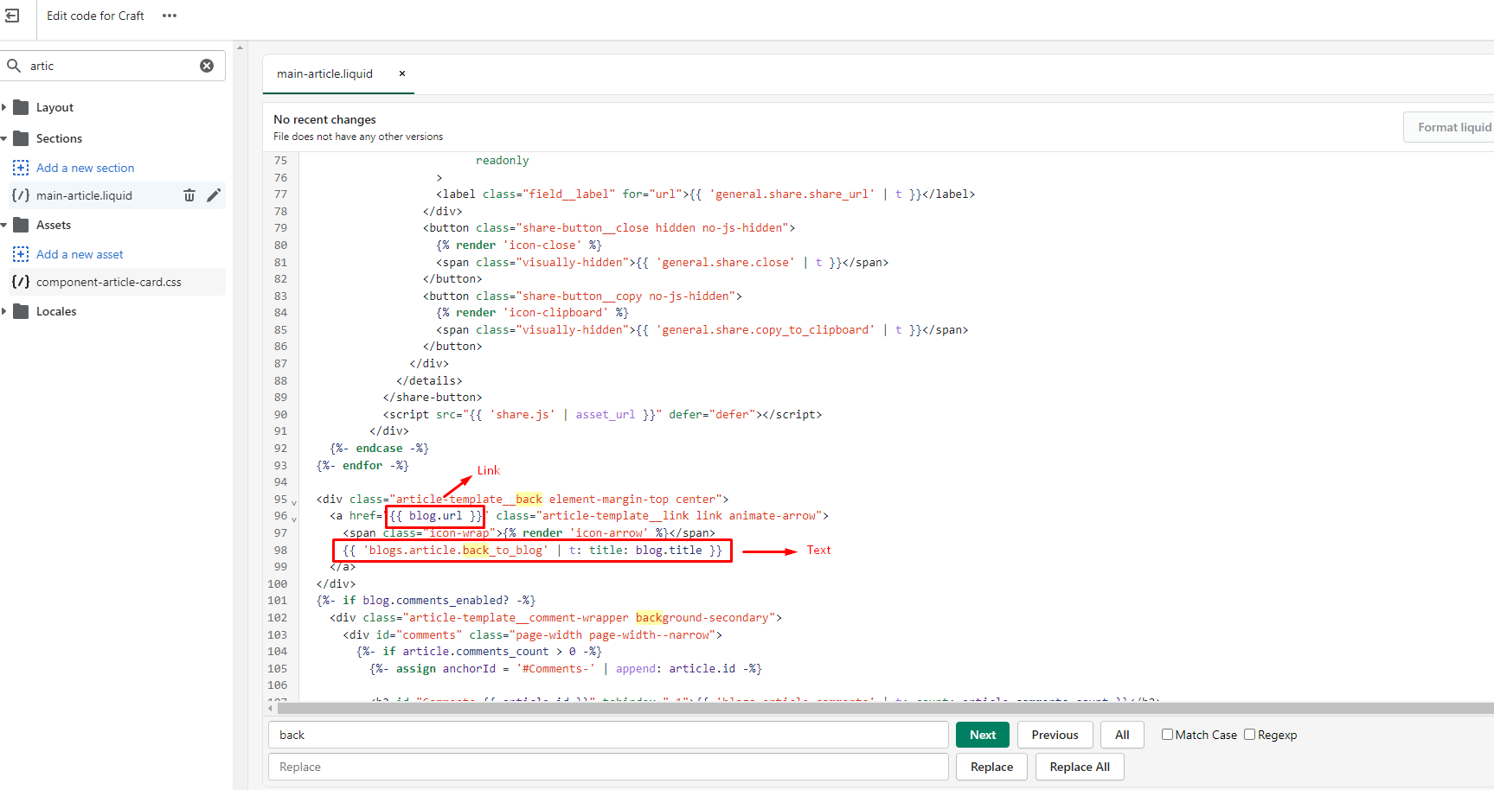This screenshot has height=790, width=1494.
Task: Click 'endcase' code on line 92
Action: click(x=379, y=448)
